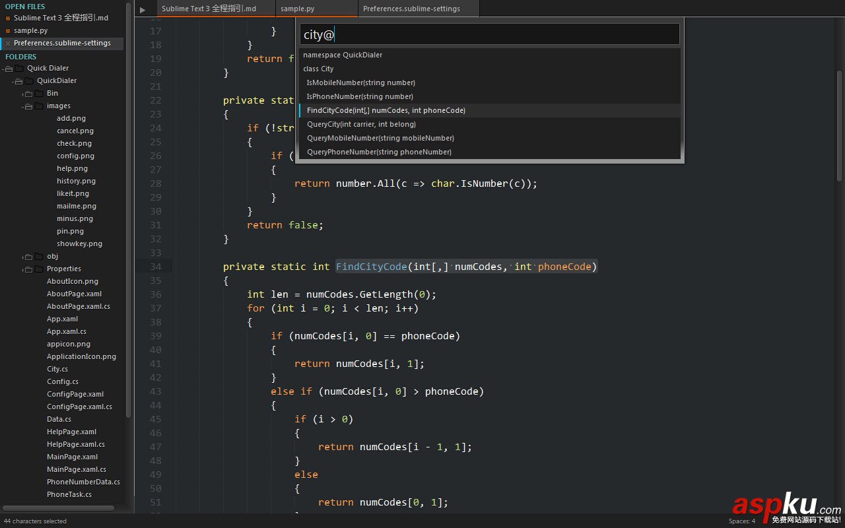Click the Quick Dialer root folder icon
Screen dimensions: 845x528
[18, 68]
